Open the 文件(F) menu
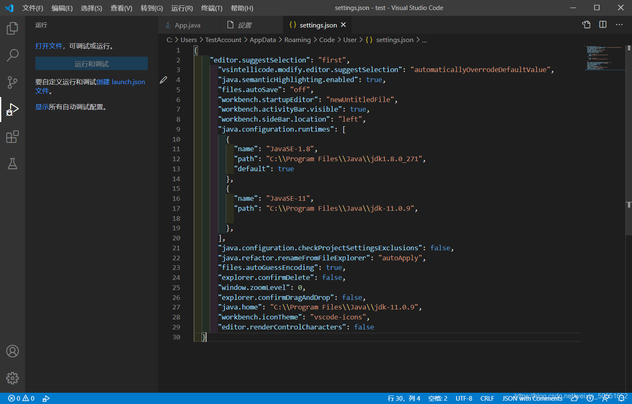 point(32,8)
